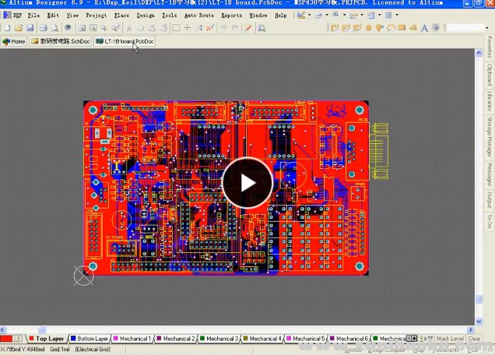The height and width of the screenshot is (355, 495).
Task: Activate the Bottom Layer tab
Action: pos(90,339)
